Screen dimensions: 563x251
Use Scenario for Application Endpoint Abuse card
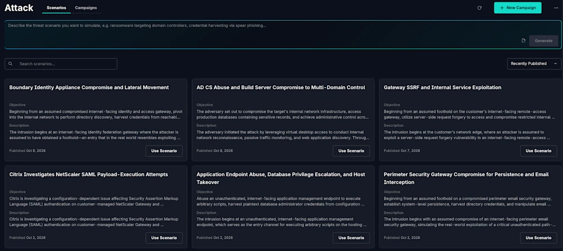click(351, 238)
